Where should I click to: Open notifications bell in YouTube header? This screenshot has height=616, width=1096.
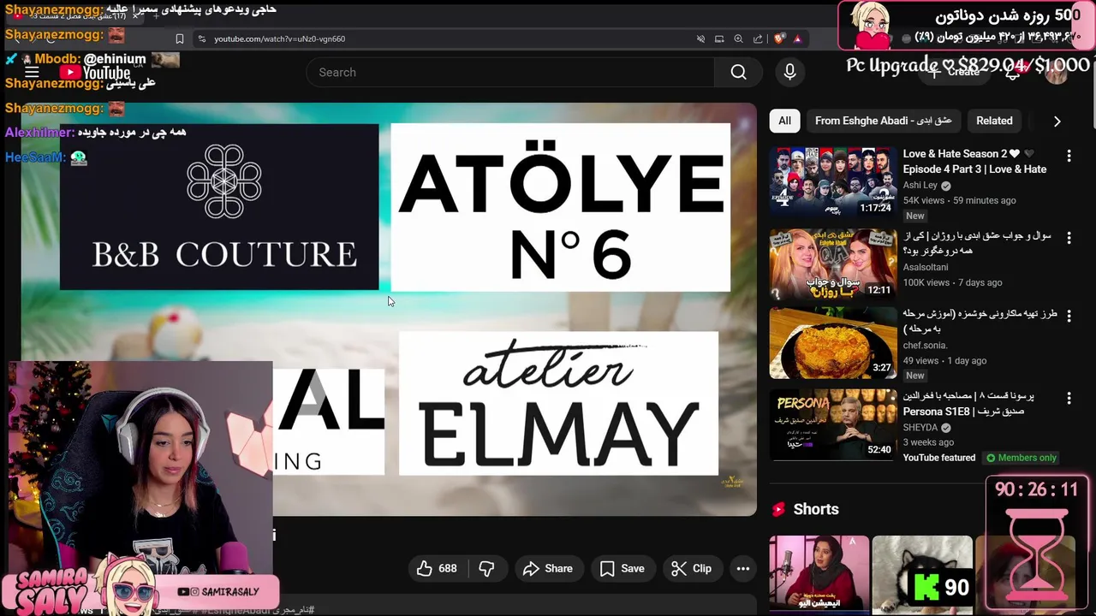[1012, 73]
